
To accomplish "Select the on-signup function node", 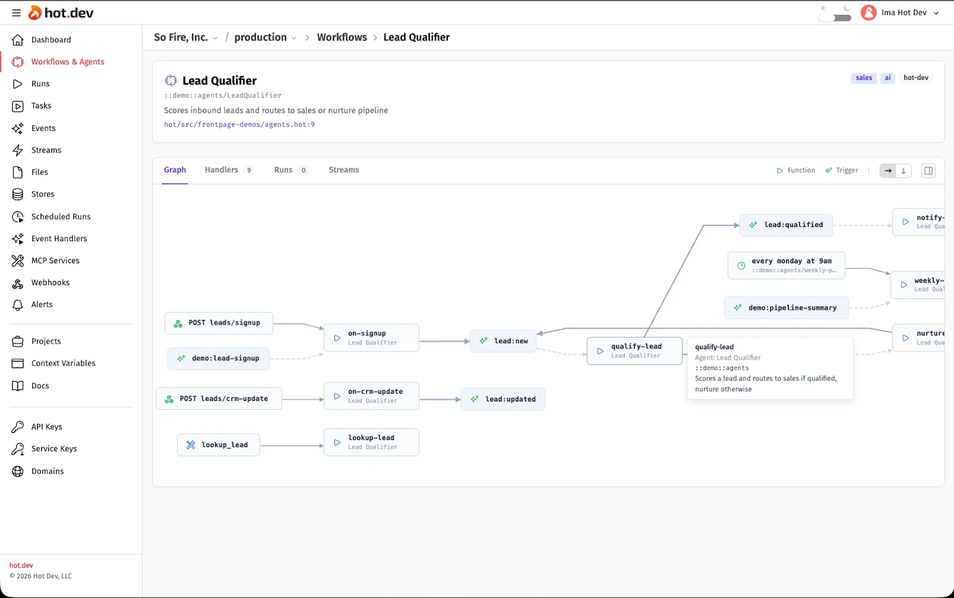I will [371, 338].
